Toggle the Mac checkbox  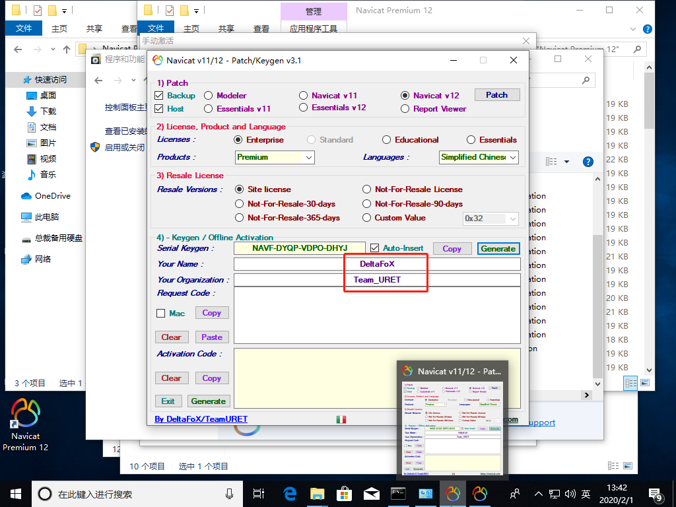(x=161, y=314)
